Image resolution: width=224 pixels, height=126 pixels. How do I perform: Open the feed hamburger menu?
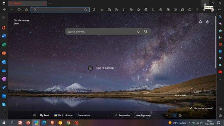click(x=34, y=115)
